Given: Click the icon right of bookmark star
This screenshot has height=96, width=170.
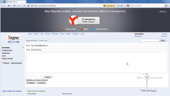Looking at the screenshot, I should tap(122, 6).
